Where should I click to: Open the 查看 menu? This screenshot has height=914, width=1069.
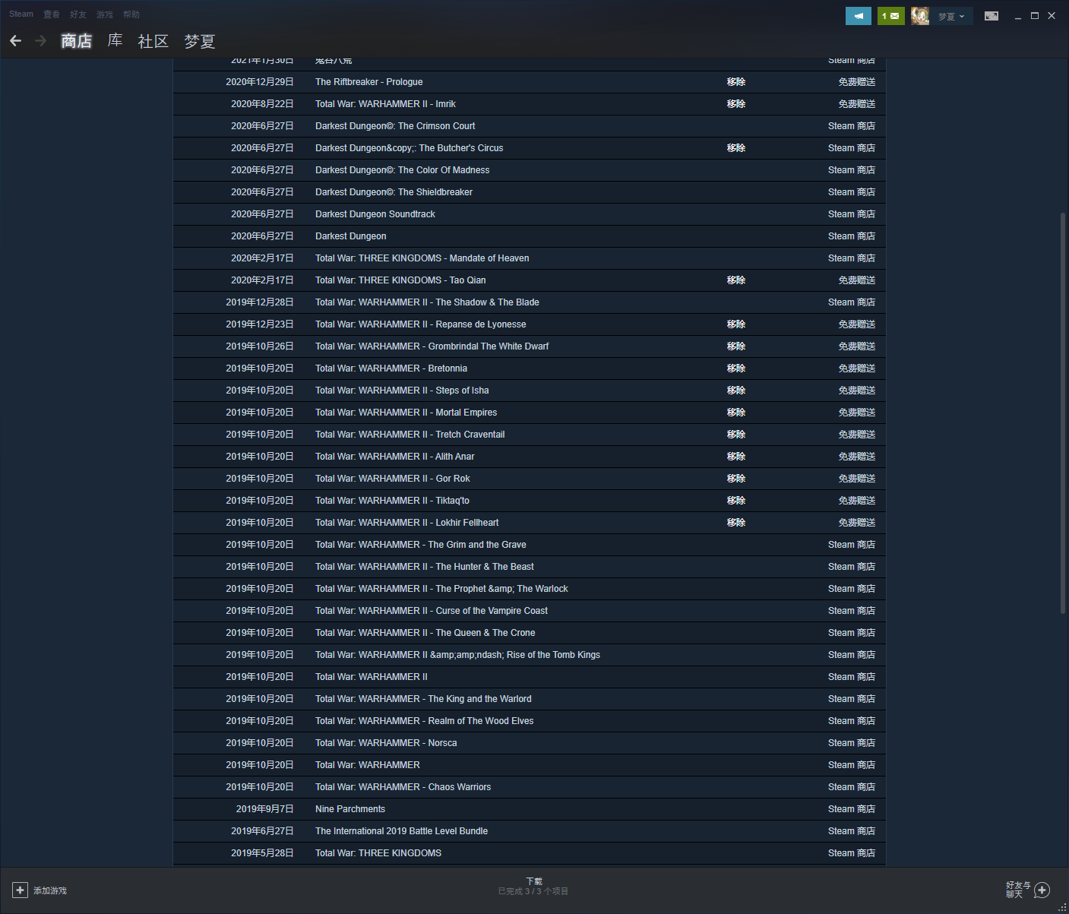click(x=52, y=14)
